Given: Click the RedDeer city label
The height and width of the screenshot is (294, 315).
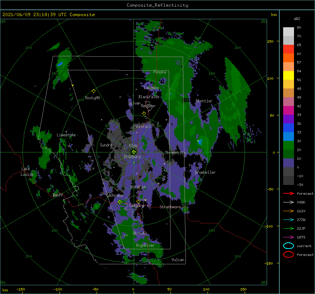Looking at the screenshot, I should pyautogui.click(x=148, y=106).
